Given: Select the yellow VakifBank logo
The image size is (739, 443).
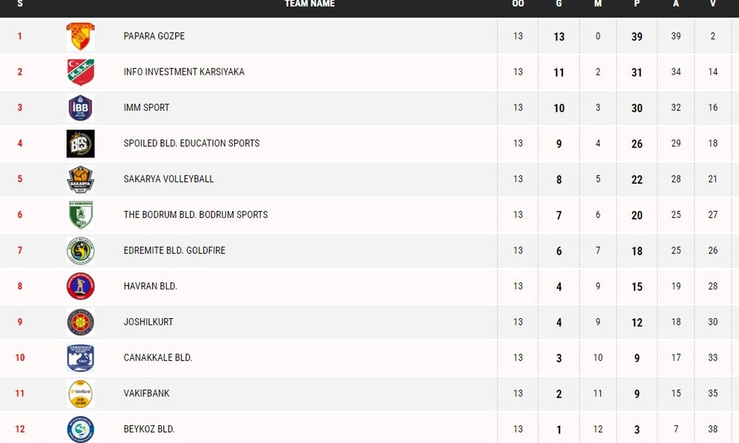Looking at the screenshot, I should [x=81, y=394].
